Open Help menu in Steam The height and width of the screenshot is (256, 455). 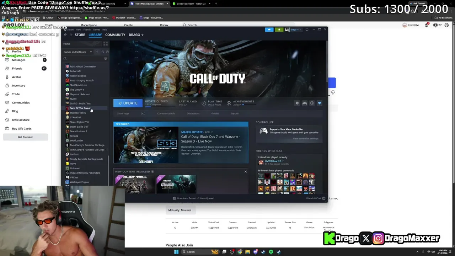pos(105,30)
